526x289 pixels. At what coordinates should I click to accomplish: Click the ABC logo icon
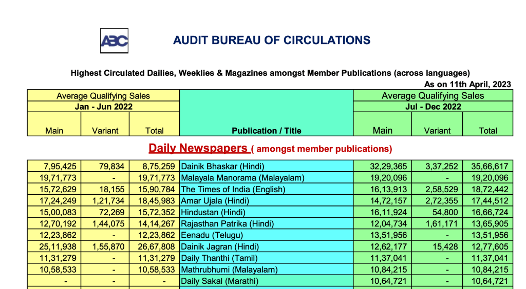click(114, 41)
